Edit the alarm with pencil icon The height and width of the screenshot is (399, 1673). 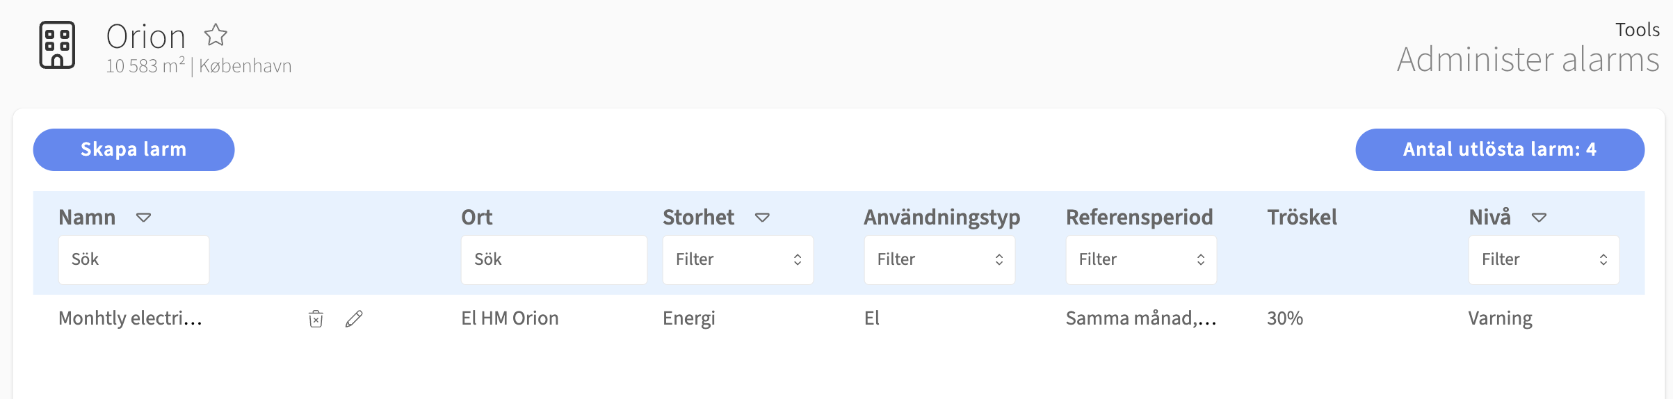click(x=354, y=318)
